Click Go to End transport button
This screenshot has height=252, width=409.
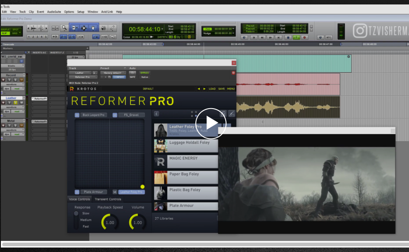279,37
